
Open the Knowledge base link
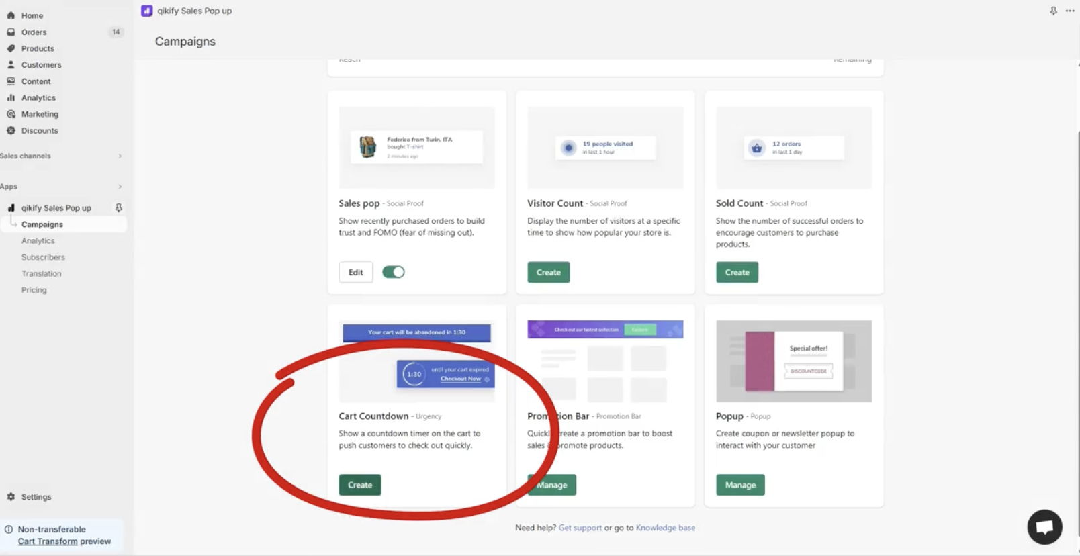tap(666, 528)
